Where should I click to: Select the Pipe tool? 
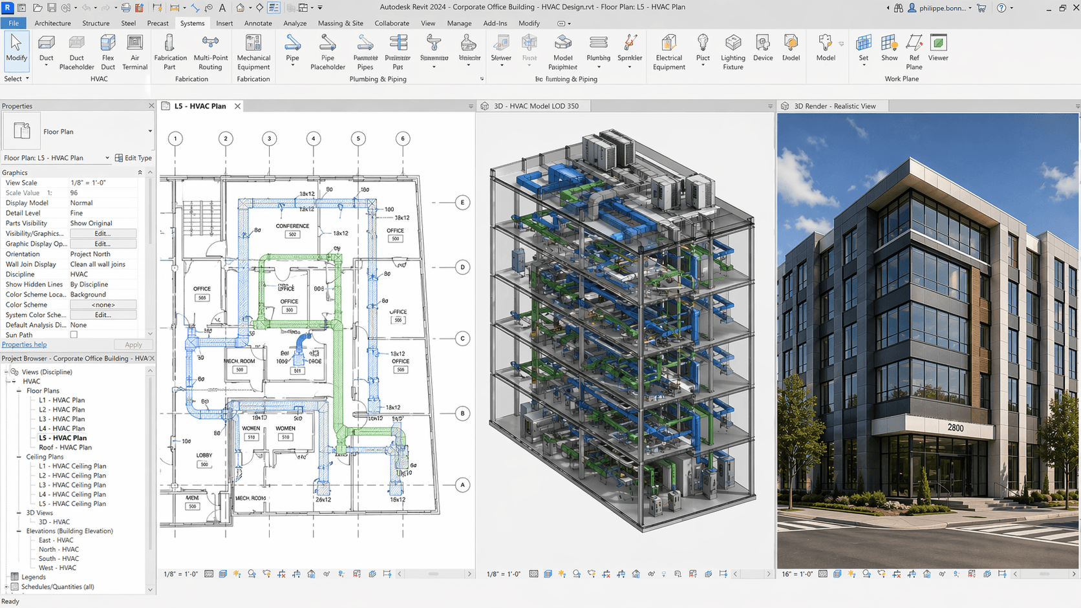[292, 50]
